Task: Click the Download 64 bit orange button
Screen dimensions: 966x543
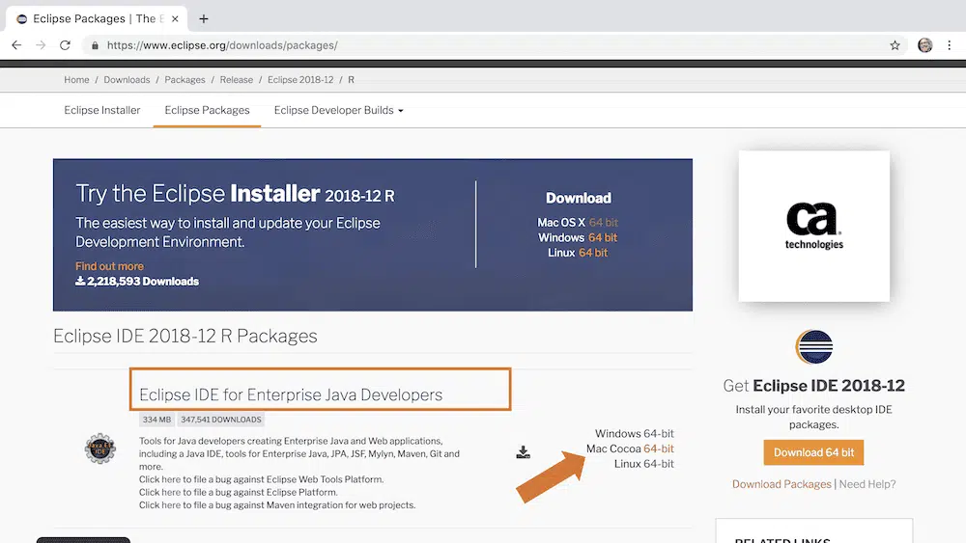Action: [x=813, y=452]
